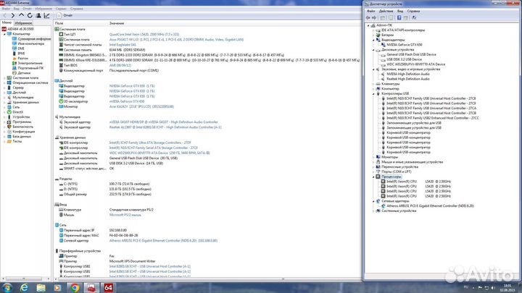This screenshot has width=522, height=293.
Task: Click the blue help icon in Device Manager toolbar
Action: [399, 17]
